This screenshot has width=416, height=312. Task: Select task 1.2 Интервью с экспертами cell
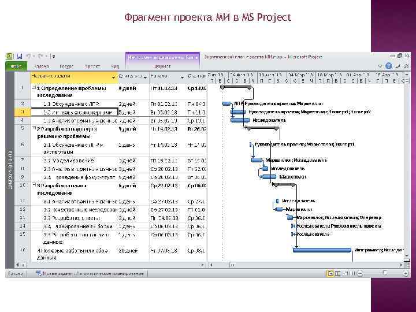pos(75,112)
